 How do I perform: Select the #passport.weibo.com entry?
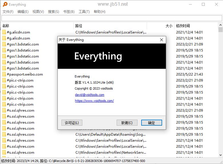[x=25, y=74]
